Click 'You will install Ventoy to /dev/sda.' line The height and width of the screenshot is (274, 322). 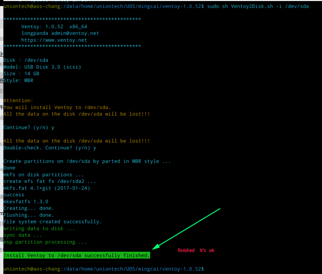coord(57,107)
